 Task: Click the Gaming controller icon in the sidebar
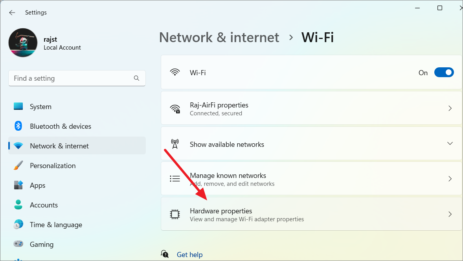point(18,244)
